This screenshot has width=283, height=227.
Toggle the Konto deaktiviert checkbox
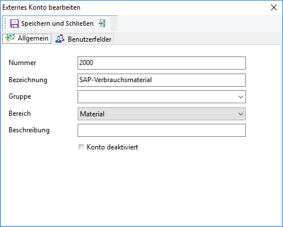point(81,147)
